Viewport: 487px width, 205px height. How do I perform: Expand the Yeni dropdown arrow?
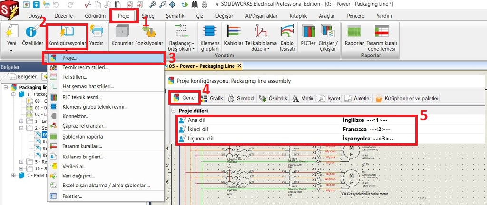click(11, 50)
